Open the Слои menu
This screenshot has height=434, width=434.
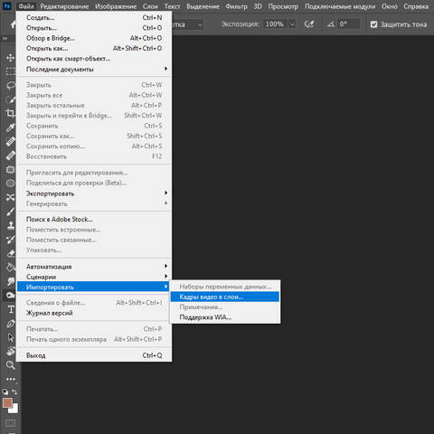click(x=150, y=6)
